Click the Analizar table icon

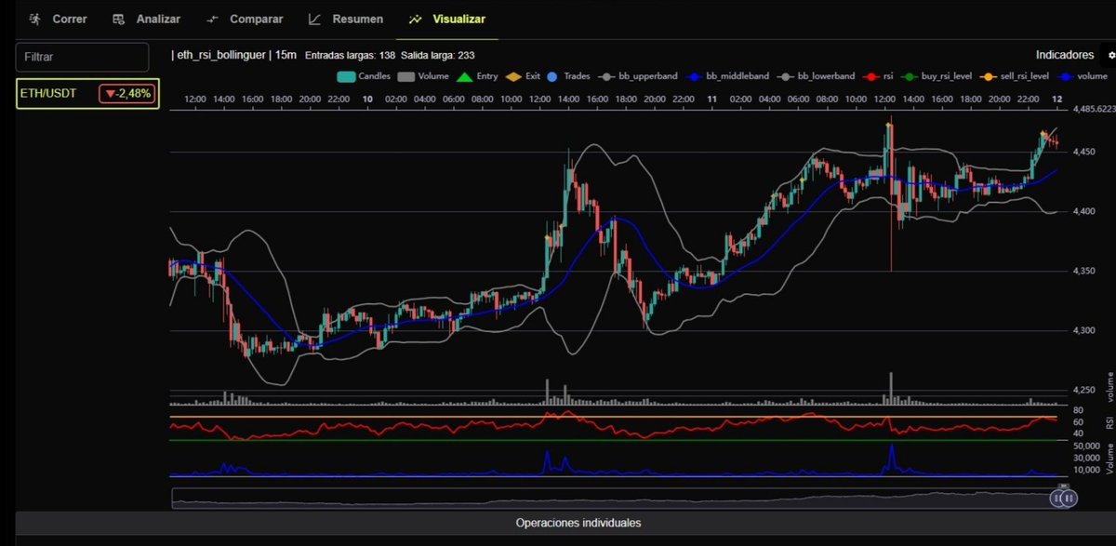[116, 19]
